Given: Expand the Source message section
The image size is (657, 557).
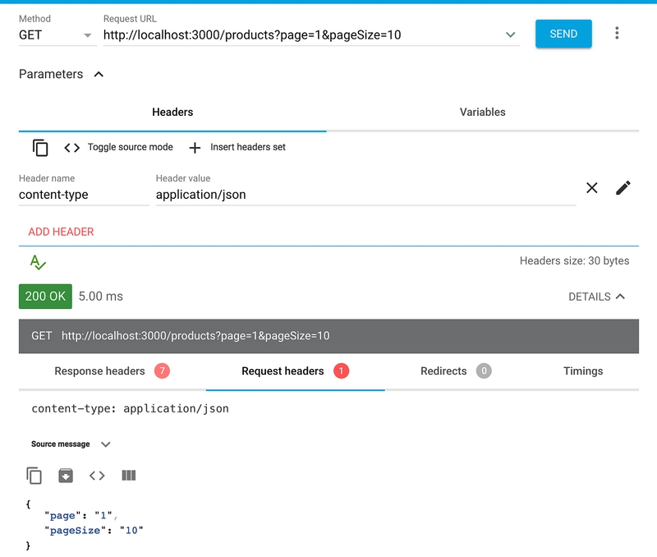Looking at the screenshot, I should point(106,444).
